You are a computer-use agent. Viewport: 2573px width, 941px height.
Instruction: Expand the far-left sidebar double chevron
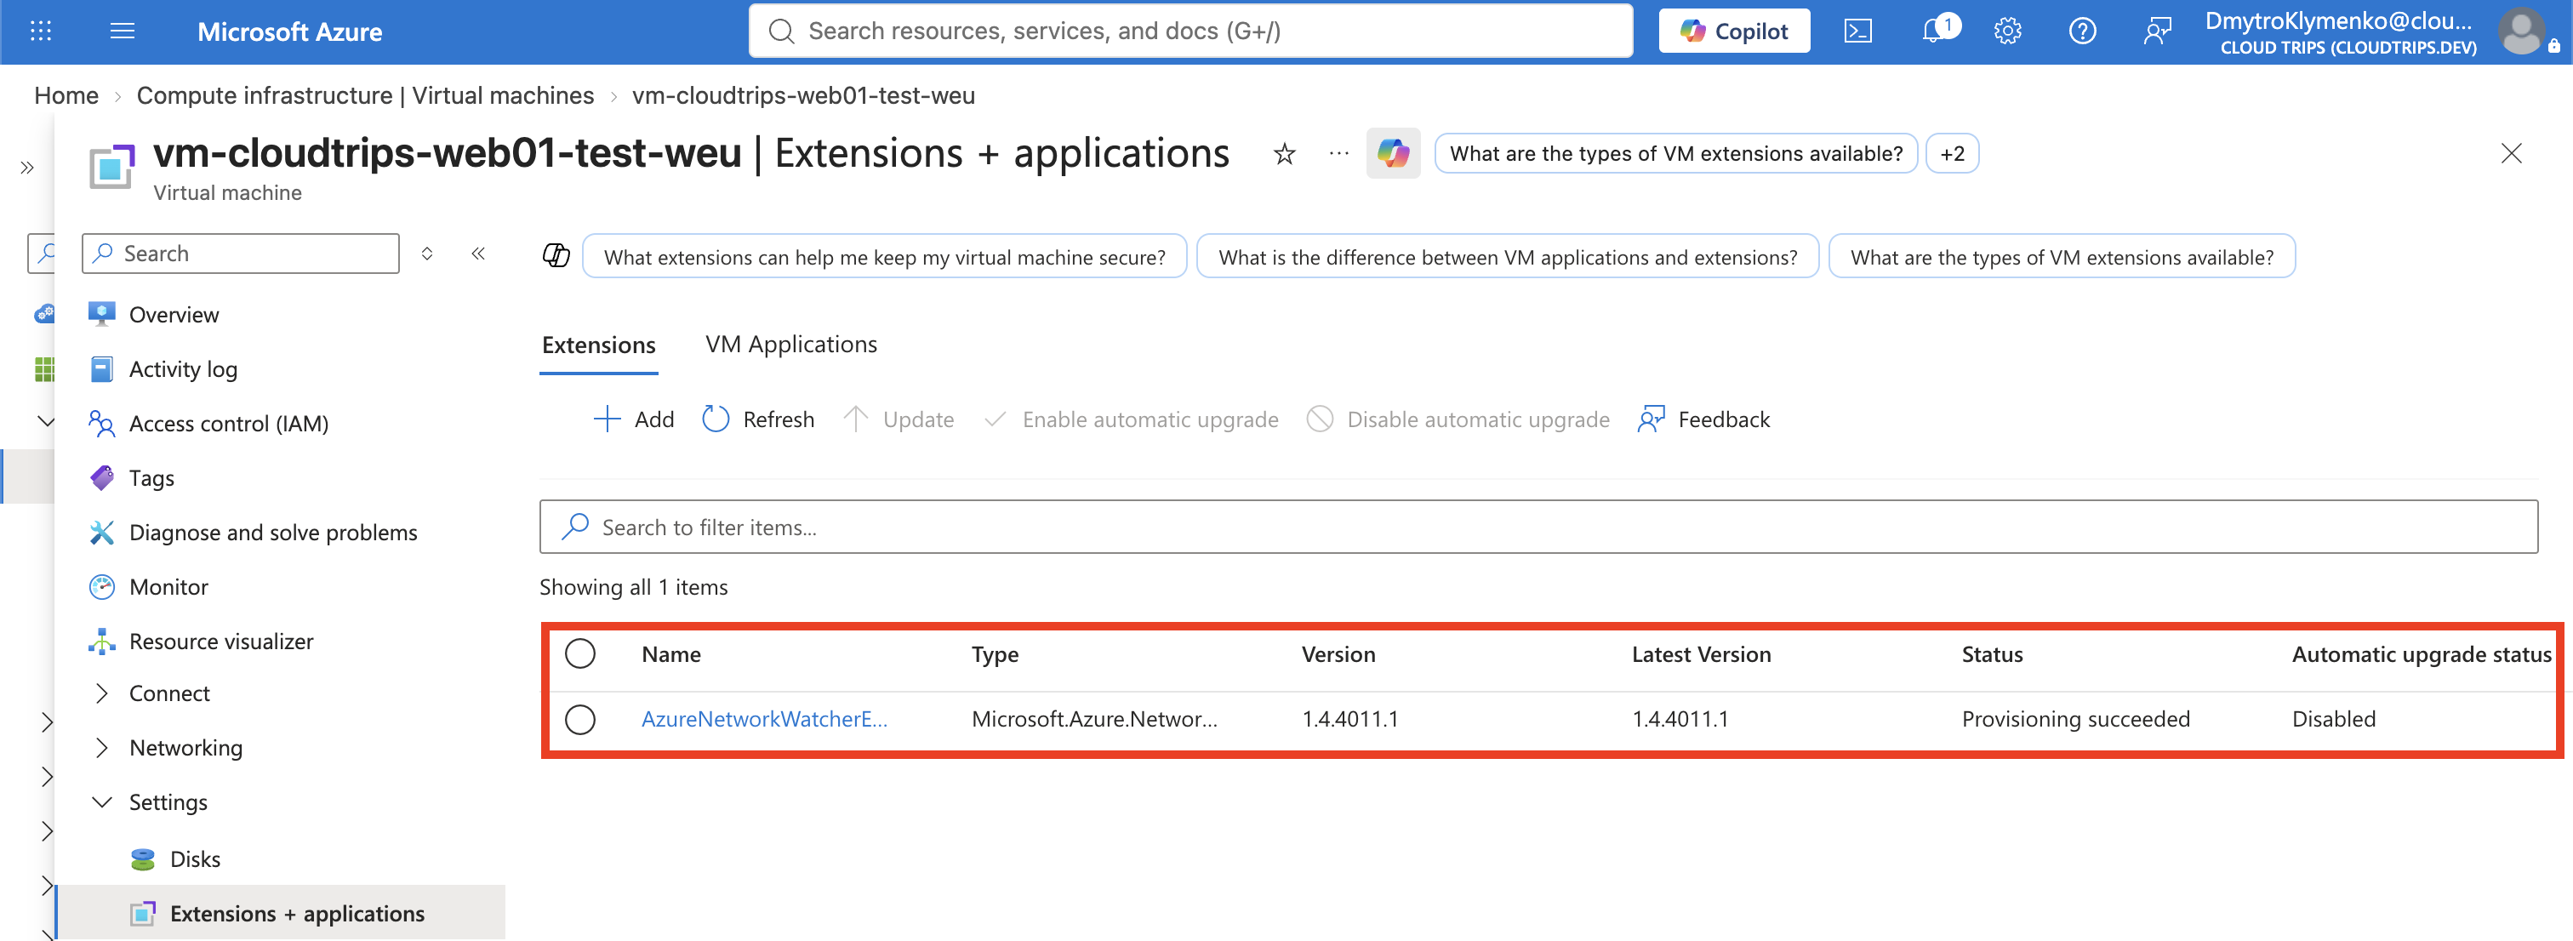(27, 168)
